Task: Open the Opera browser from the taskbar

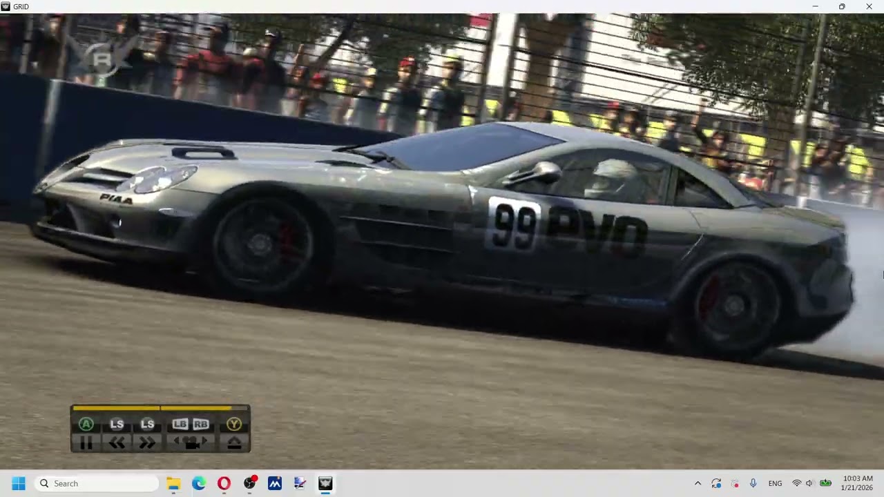Action: [224, 484]
